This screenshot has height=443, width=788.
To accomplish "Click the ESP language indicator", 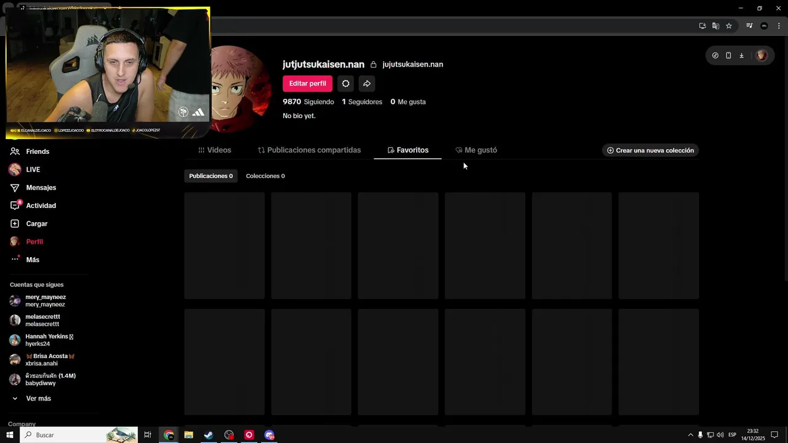I will 733,435.
